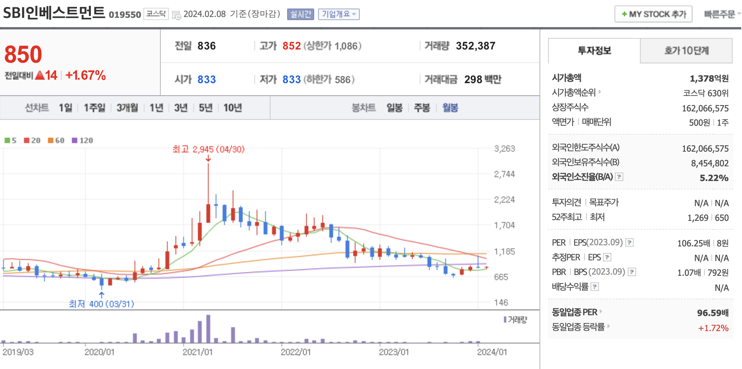Screen dimensions: 742x369
Task: Select the 1년 line chart period
Action: (156, 108)
